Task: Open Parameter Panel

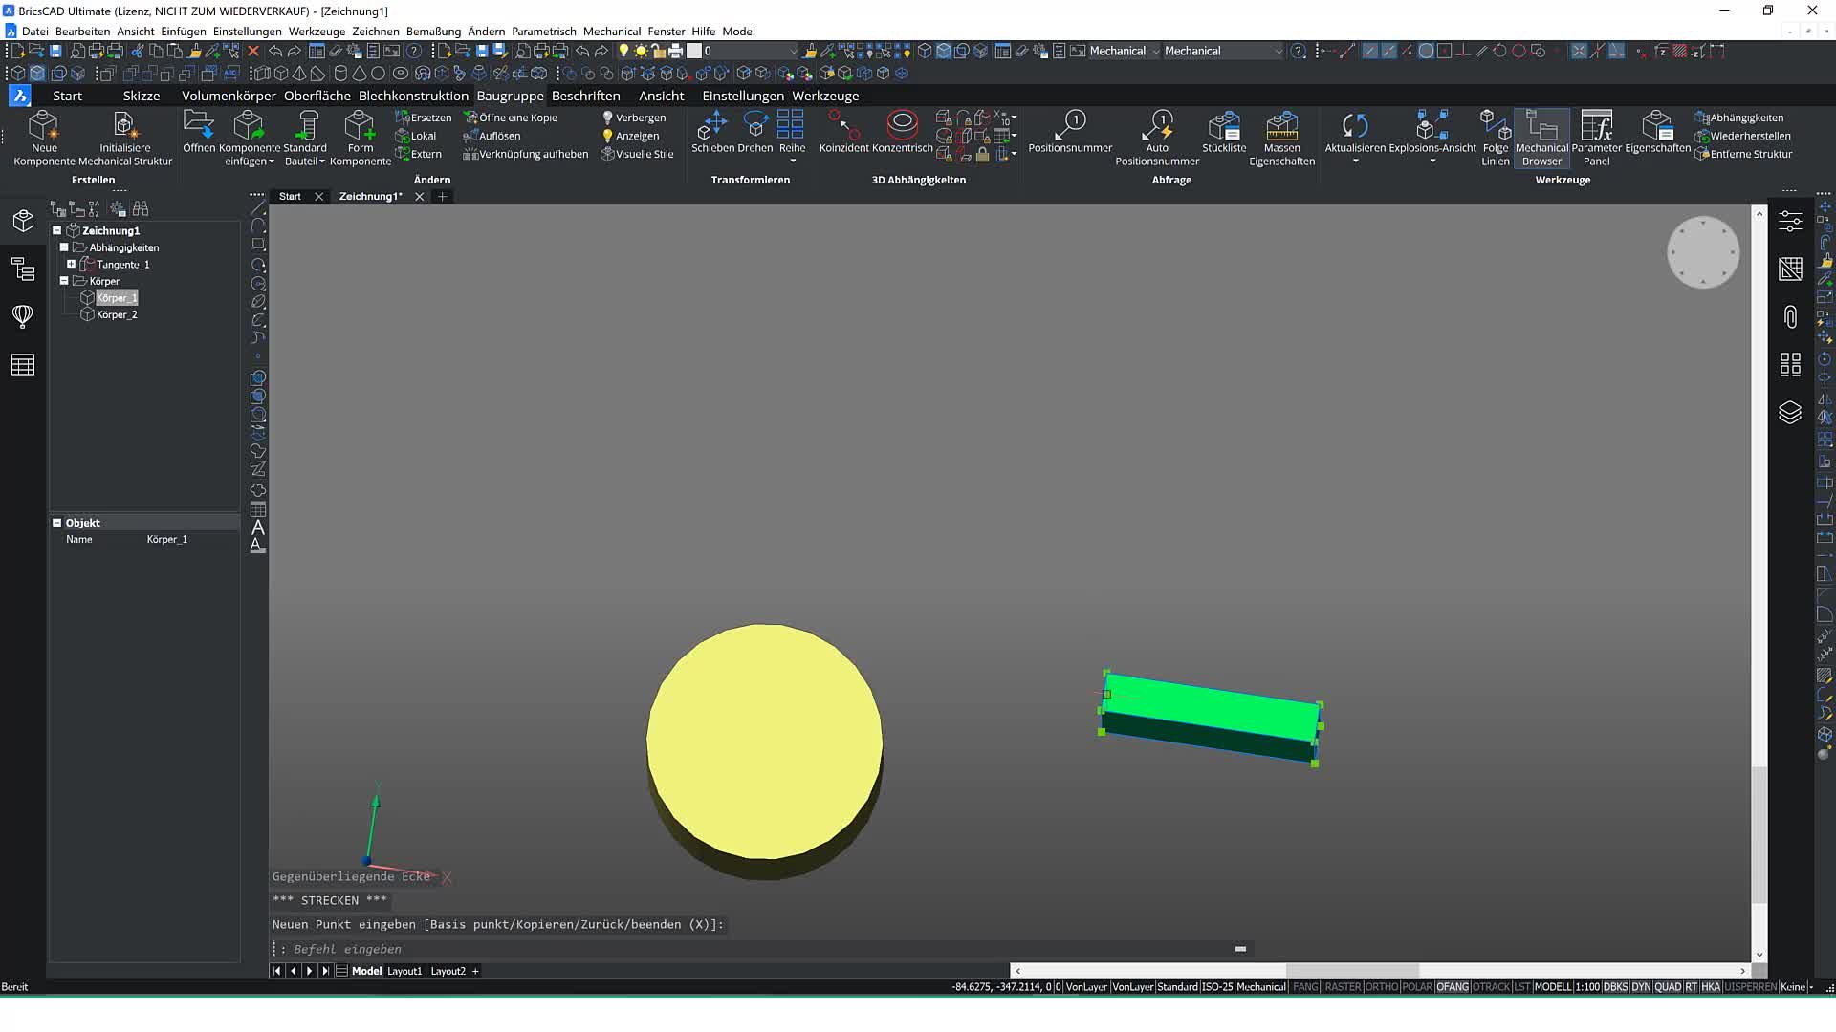Action: tap(1596, 138)
